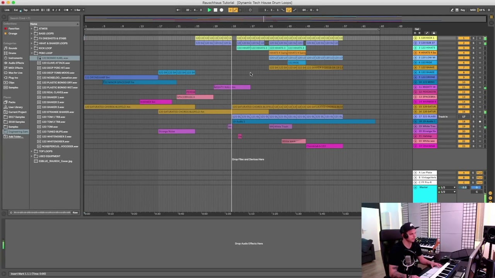Click the Follow playback icon
The height and width of the screenshot is (278, 495).
click(x=178, y=10)
